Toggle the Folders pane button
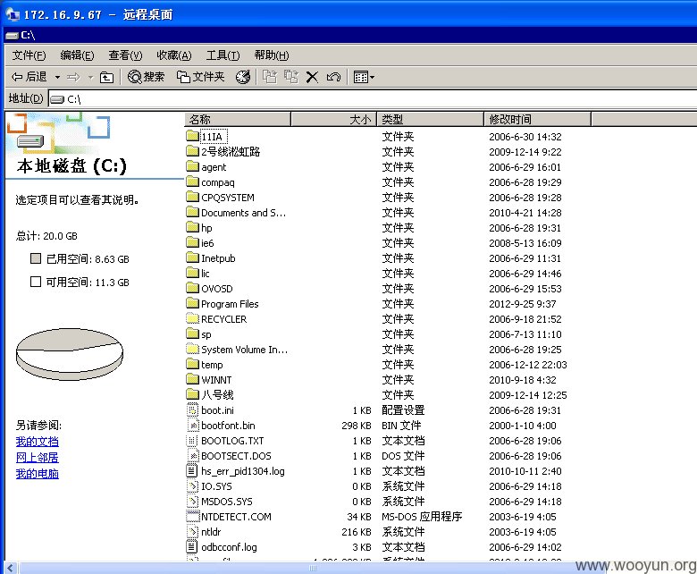This screenshot has height=574, width=697. (x=200, y=77)
